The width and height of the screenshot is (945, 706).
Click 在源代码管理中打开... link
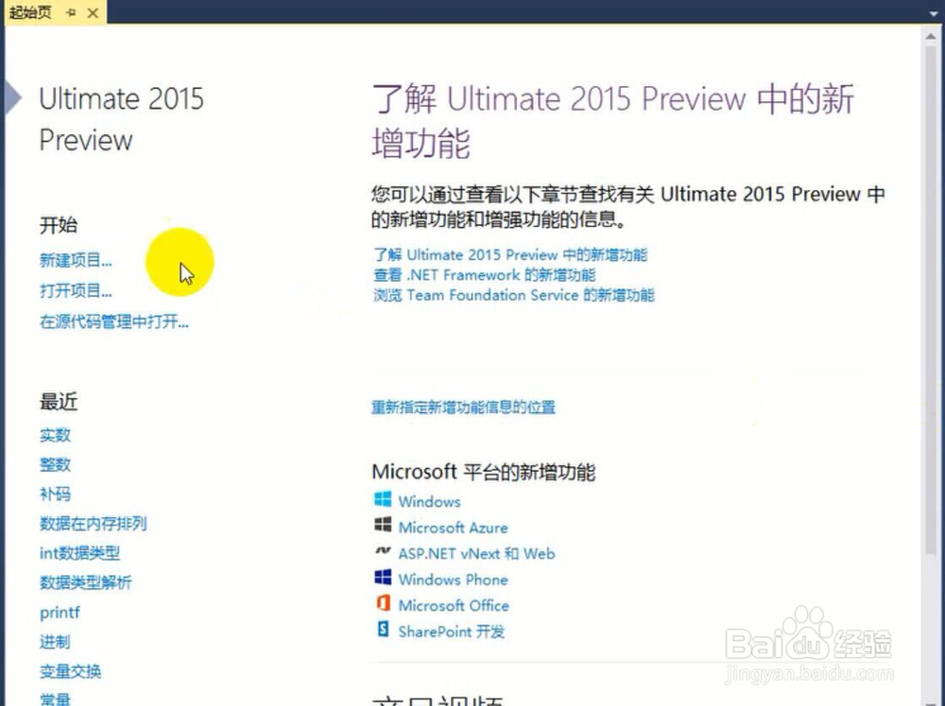[x=114, y=322]
